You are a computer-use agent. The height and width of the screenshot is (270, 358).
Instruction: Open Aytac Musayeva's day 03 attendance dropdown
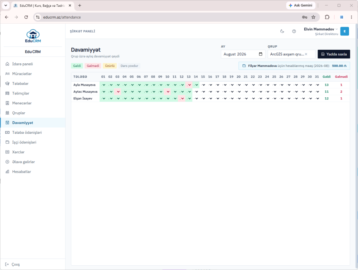pyautogui.click(x=117, y=92)
